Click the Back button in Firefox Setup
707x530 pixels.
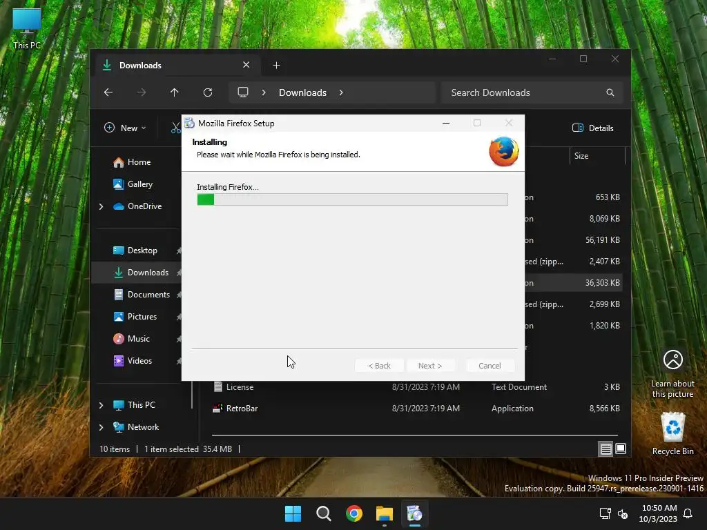(379, 366)
